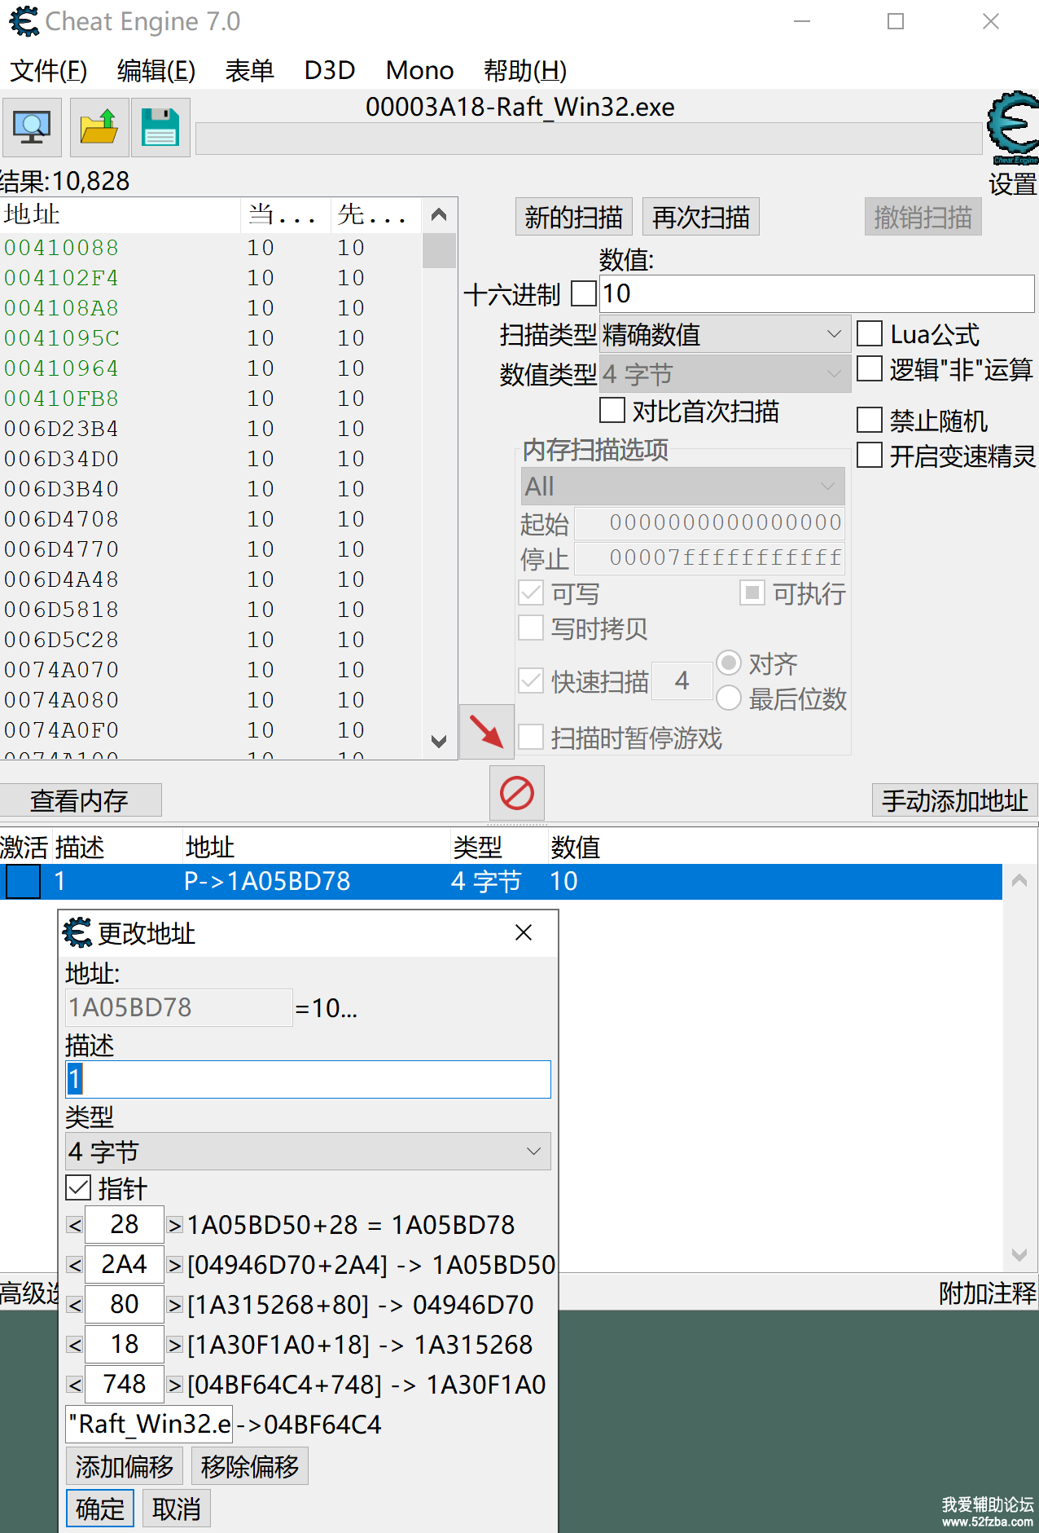Close the 更改地址 dialog
The image size is (1039, 1533).
[x=524, y=932]
